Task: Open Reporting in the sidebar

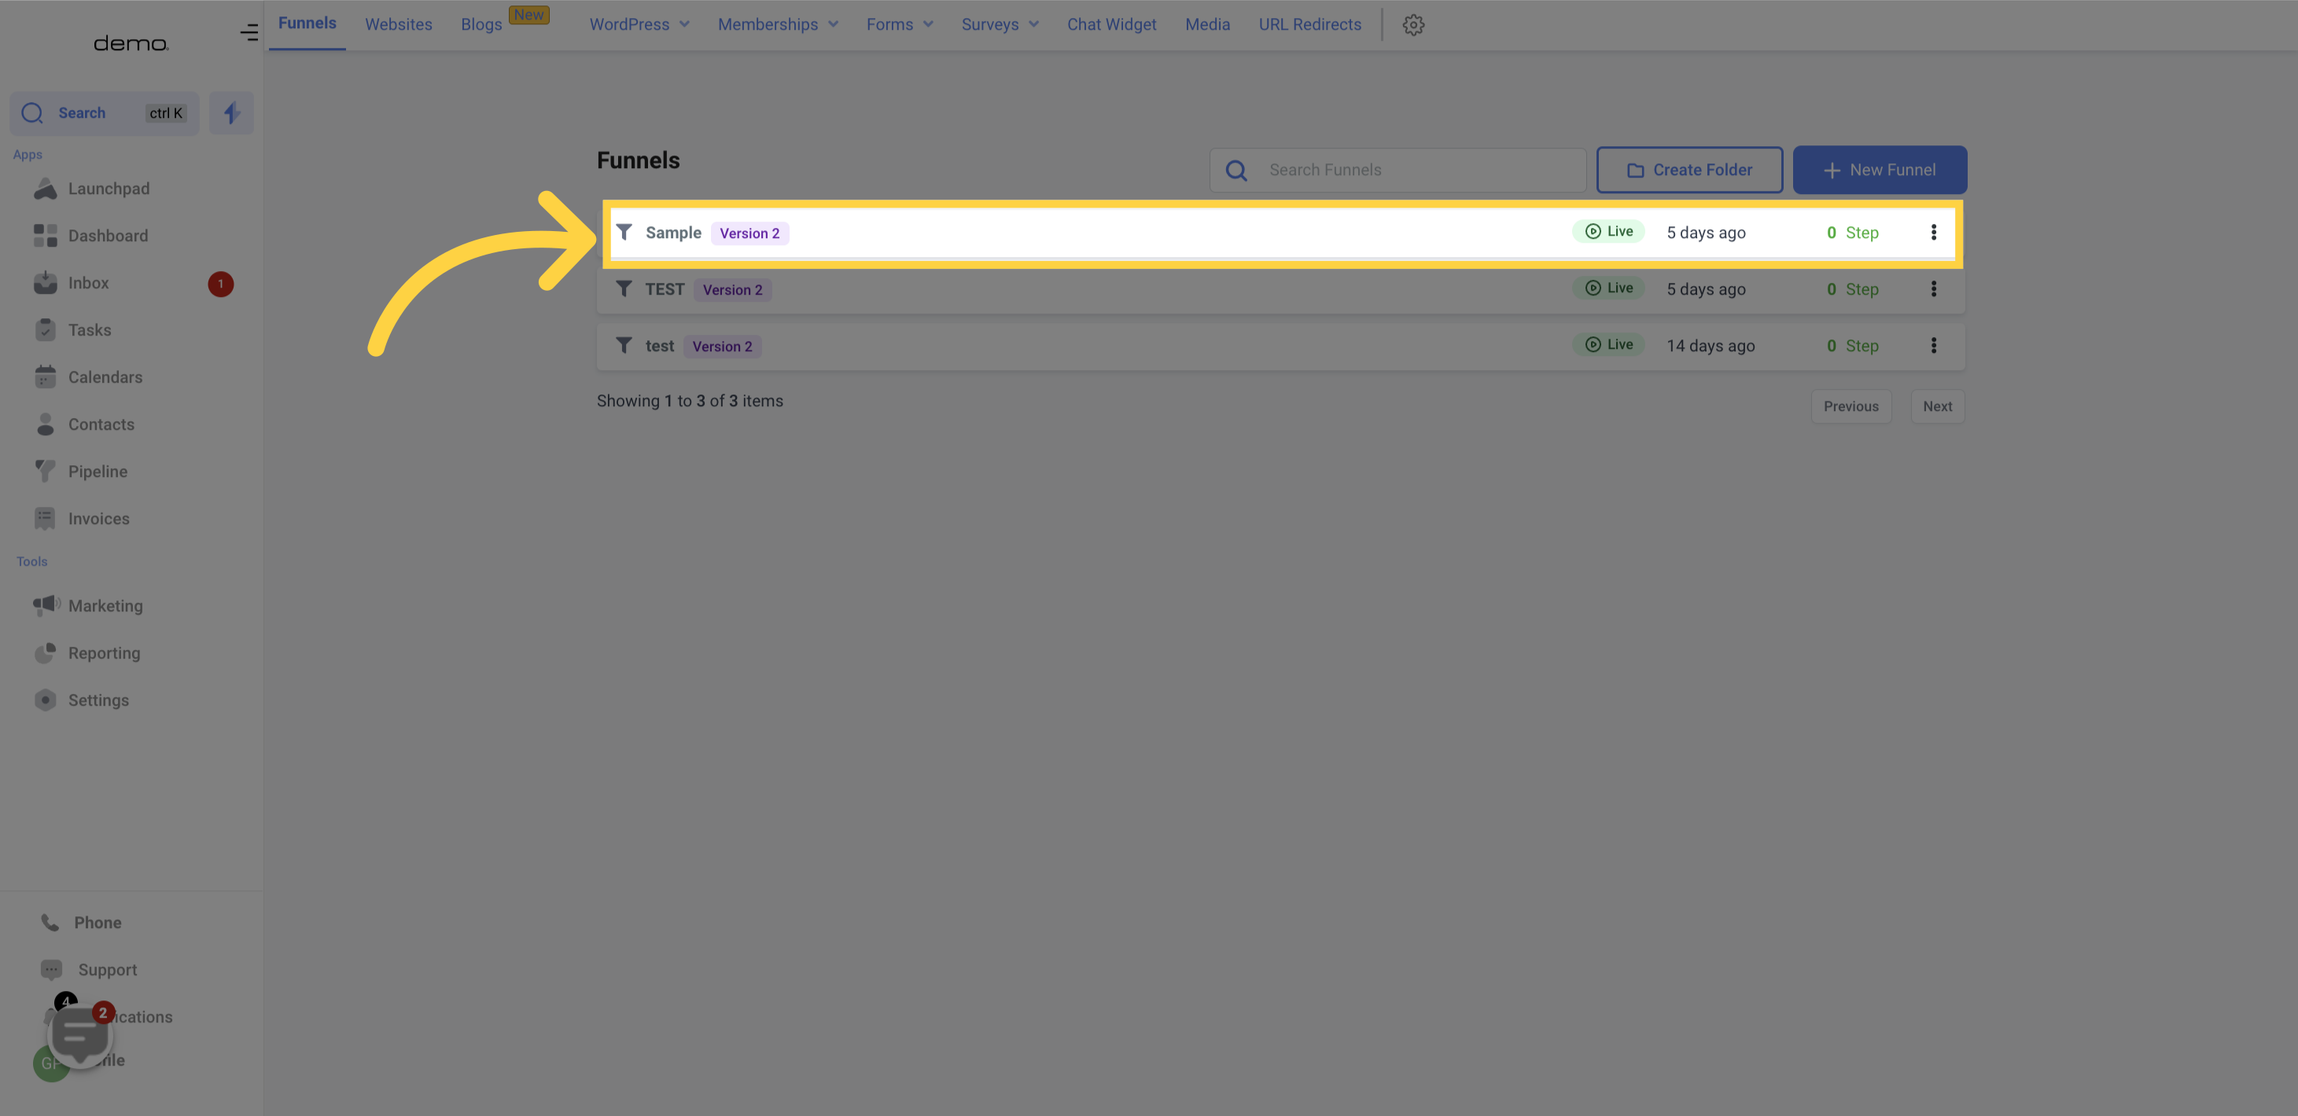Action: (x=104, y=653)
